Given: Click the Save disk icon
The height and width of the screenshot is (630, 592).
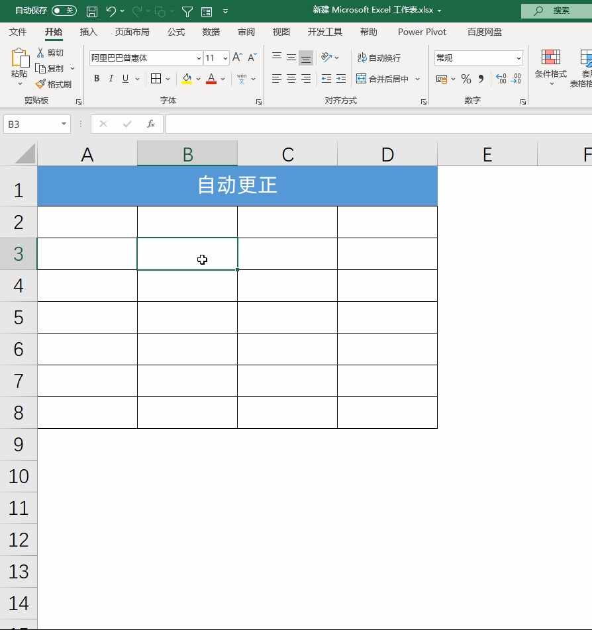Looking at the screenshot, I should coord(92,11).
